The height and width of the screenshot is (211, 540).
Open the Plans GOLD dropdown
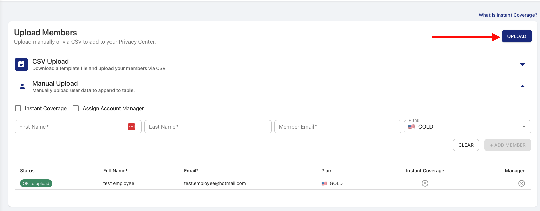[x=467, y=127]
